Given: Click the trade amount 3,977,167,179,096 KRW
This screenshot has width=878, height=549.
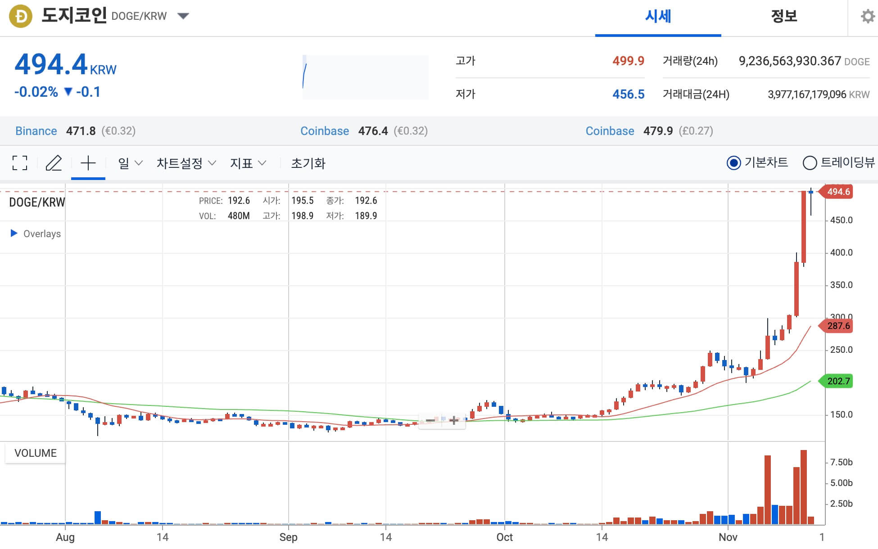Looking at the screenshot, I should pyautogui.click(x=819, y=94).
